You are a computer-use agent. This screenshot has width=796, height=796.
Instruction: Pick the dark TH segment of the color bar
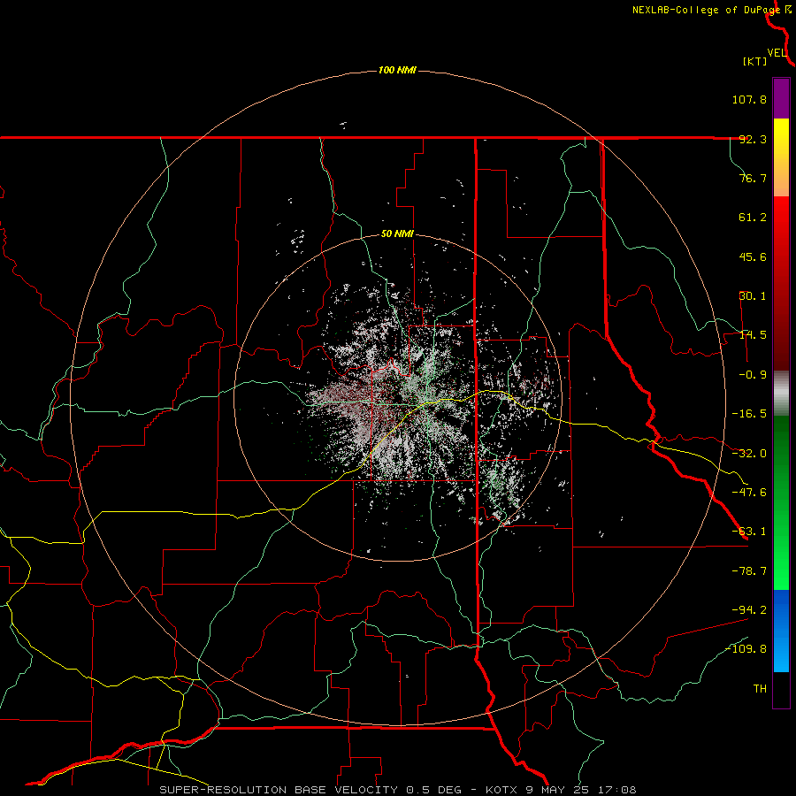(x=781, y=689)
